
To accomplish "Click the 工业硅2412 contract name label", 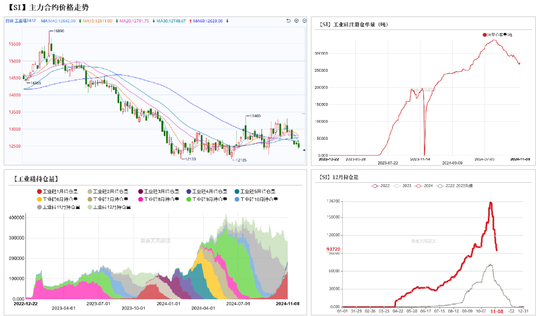I will pyautogui.click(x=25, y=21).
